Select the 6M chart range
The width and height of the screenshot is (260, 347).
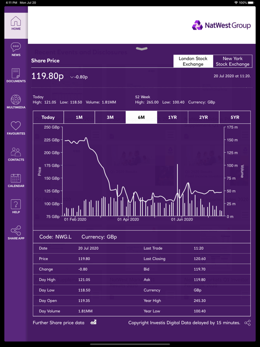pos(141,117)
